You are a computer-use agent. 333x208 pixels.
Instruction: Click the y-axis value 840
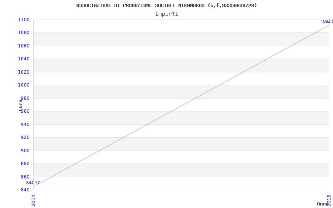[x=25, y=190]
